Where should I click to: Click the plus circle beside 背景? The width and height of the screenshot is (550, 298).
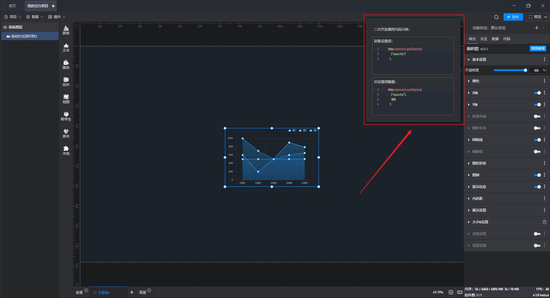pyautogui.click(x=149, y=291)
